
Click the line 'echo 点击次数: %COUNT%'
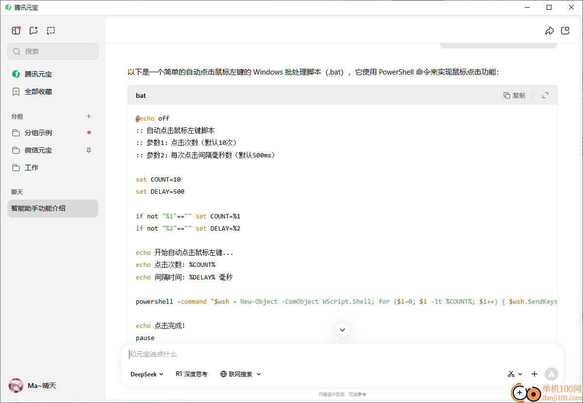(x=176, y=264)
